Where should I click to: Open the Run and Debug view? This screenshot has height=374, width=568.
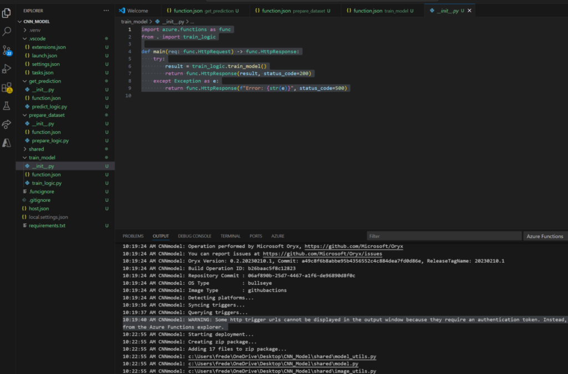point(7,69)
